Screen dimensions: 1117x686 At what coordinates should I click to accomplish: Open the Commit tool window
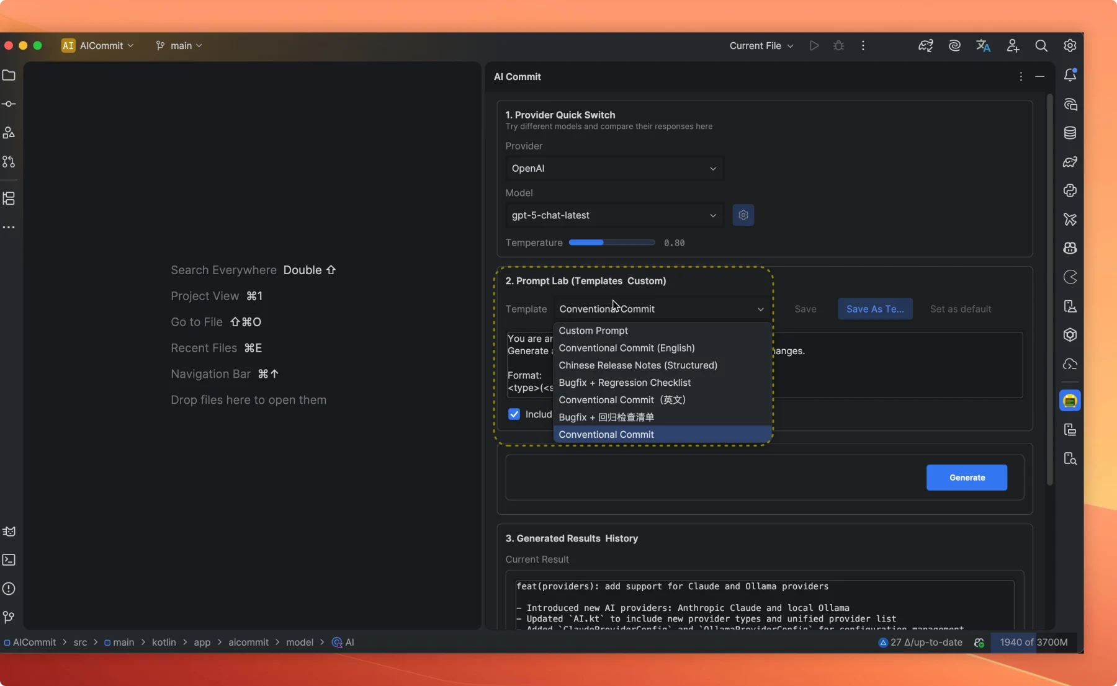click(x=10, y=105)
